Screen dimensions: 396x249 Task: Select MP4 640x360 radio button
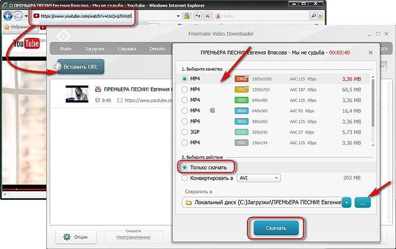point(185,111)
